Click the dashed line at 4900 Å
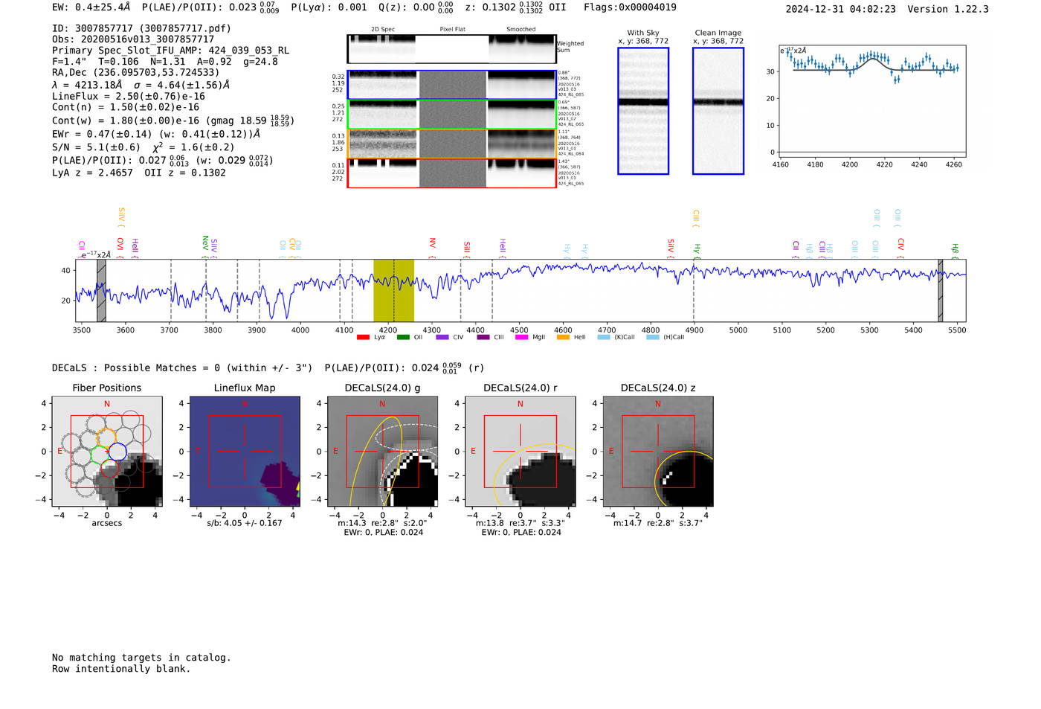 [694, 290]
